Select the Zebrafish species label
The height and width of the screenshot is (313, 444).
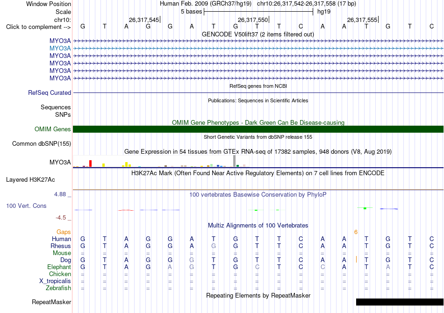click(58, 288)
